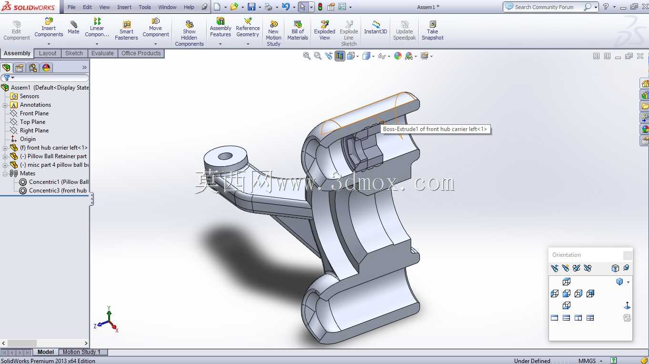The height and width of the screenshot is (364, 649).
Task: Select the Mate tool
Action: [73, 28]
